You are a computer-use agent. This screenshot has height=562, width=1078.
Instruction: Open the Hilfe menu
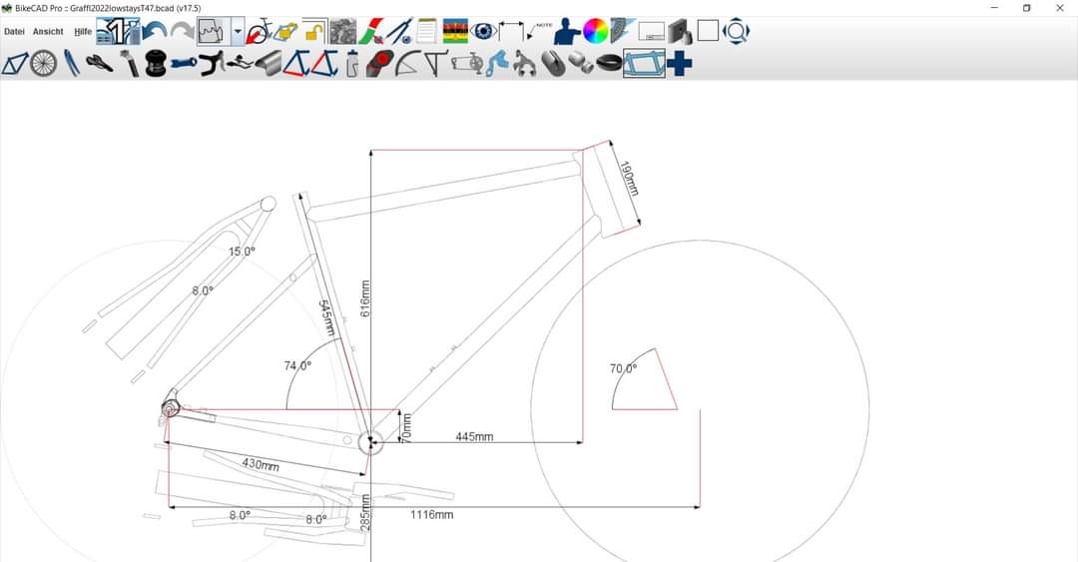[83, 32]
